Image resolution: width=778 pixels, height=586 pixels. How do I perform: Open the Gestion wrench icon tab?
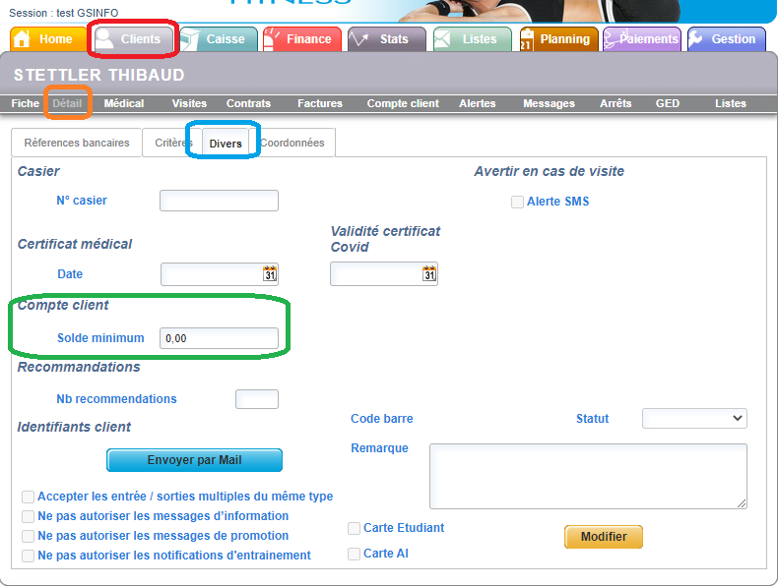pos(725,39)
